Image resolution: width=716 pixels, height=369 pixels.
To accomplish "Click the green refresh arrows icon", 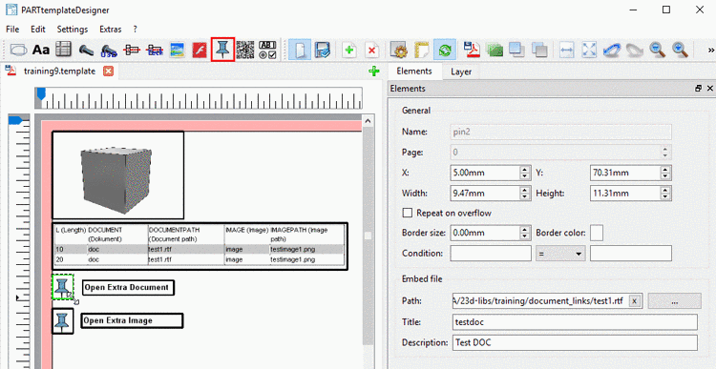I will (444, 50).
